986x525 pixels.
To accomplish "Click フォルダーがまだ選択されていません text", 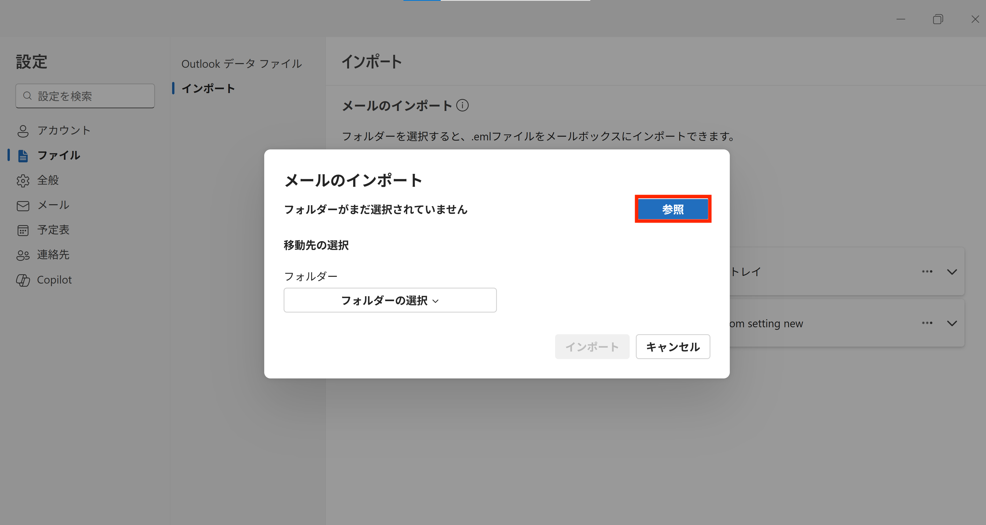I will pyautogui.click(x=376, y=210).
